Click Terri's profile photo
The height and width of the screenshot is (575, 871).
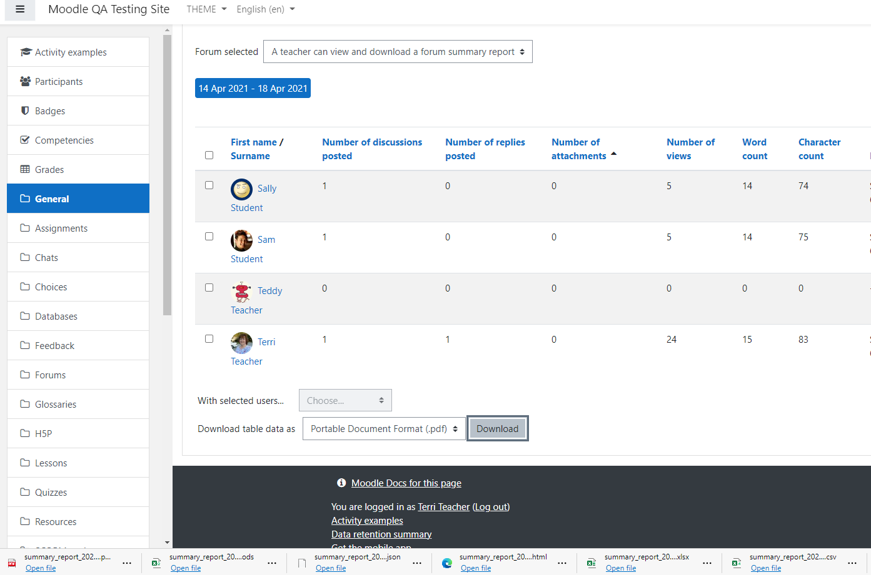(x=241, y=342)
